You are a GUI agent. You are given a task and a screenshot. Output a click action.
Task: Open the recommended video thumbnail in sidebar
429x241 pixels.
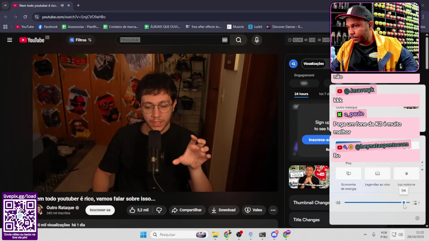tap(309, 177)
